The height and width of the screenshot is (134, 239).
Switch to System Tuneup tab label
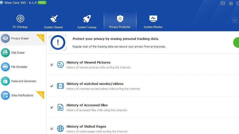click(x=87, y=27)
